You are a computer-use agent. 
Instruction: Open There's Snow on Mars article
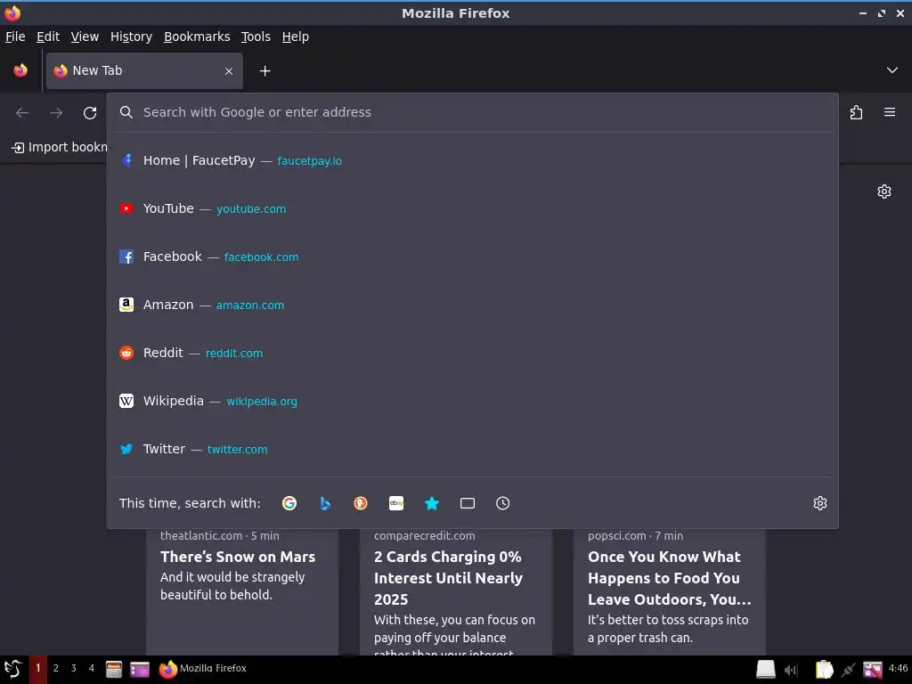242,590
